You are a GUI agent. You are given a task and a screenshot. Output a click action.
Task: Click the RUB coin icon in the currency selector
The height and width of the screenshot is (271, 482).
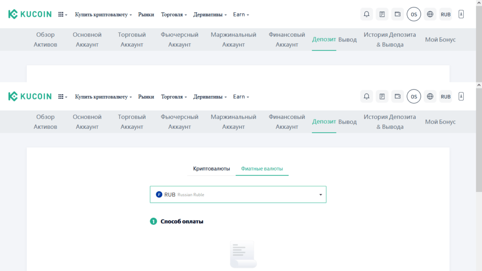point(159,194)
